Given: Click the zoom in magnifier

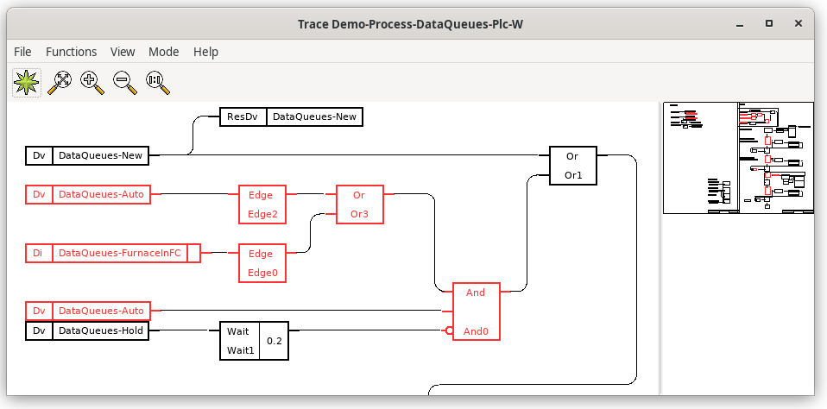Looking at the screenshot, I should pyautogui.click(x=92, y=83).
